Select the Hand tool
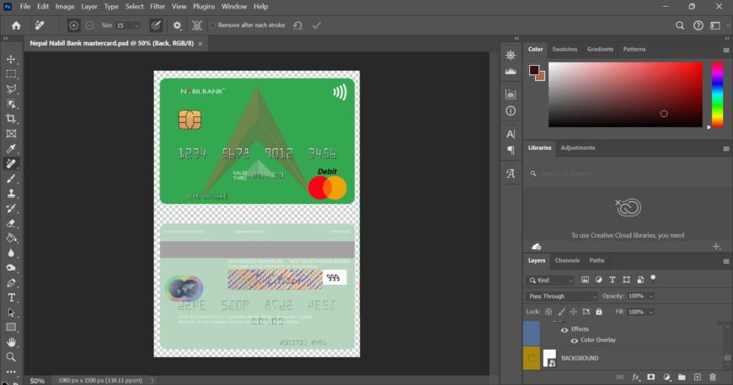Viewport: 733px width, 385px height. click(x=12, y=342)
